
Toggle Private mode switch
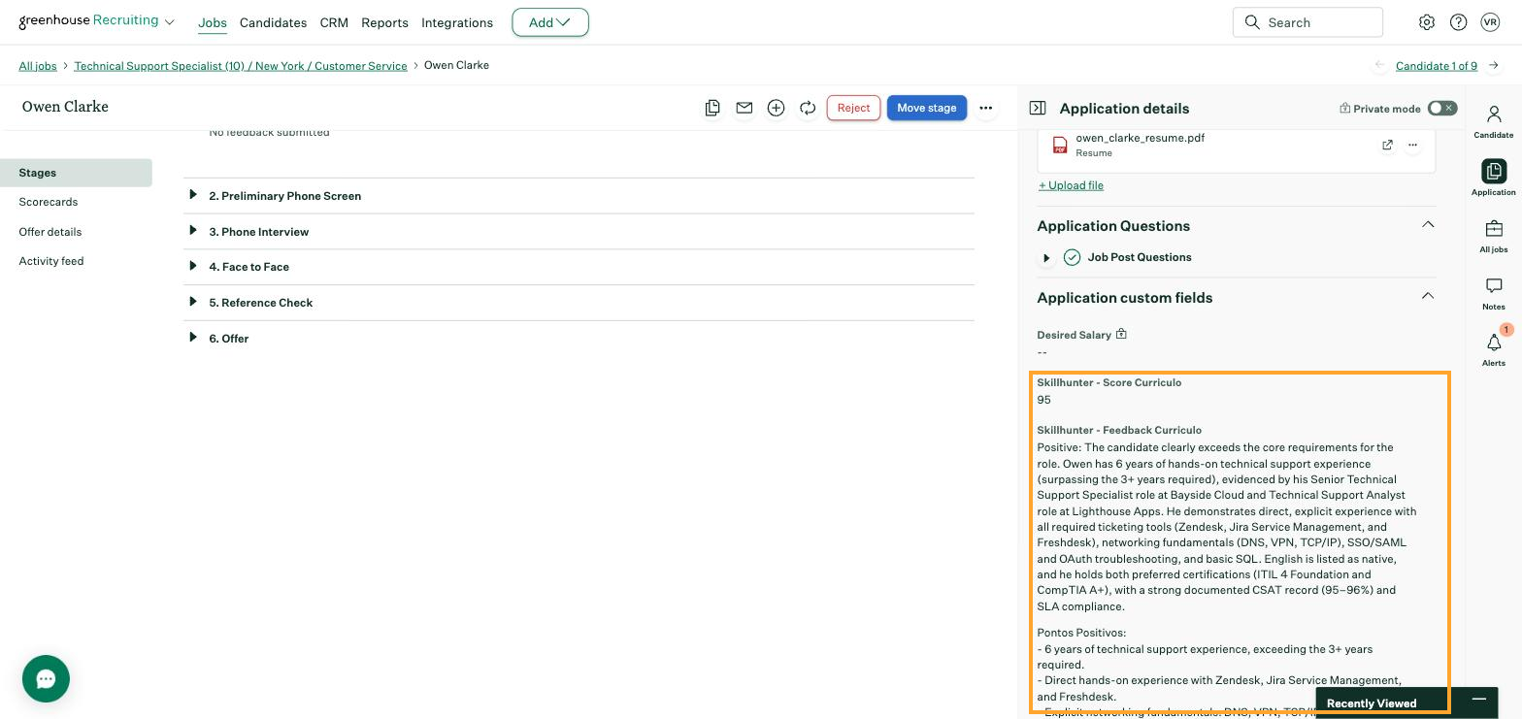tap(1442, 108)
